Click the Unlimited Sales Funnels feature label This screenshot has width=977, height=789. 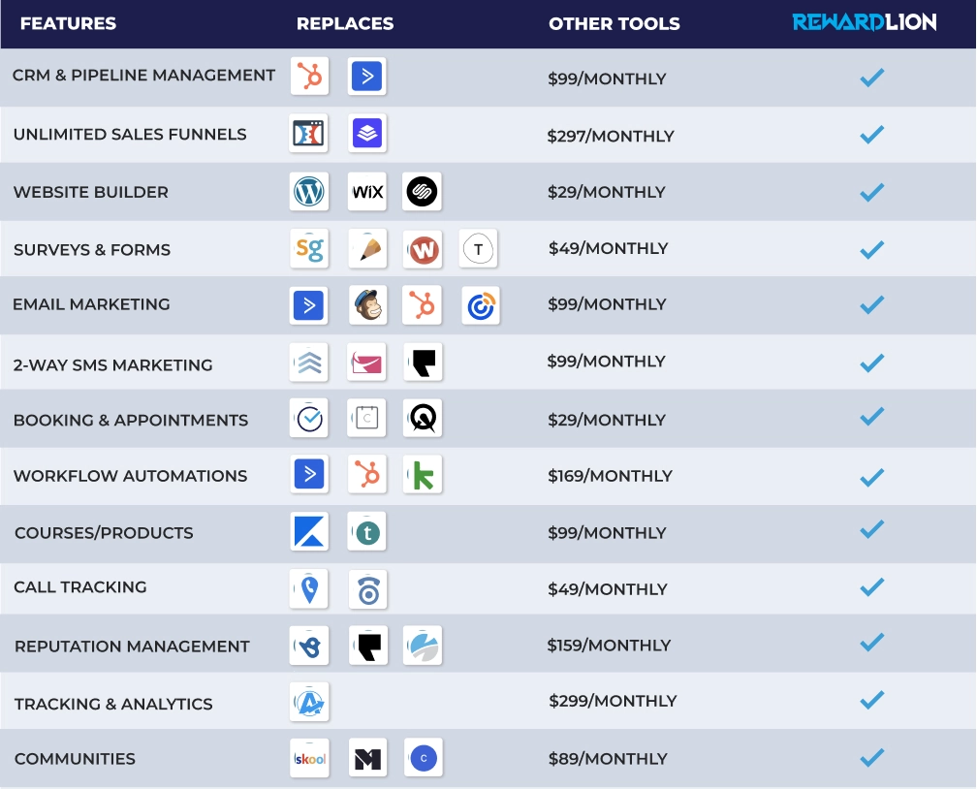click(130, 134)
